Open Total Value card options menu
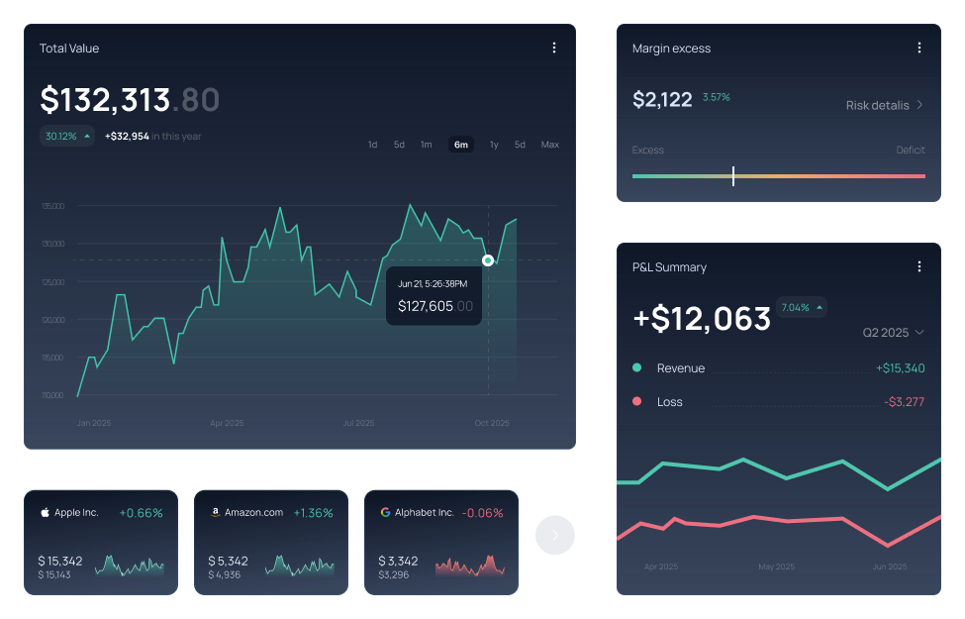The image size is (965, 619). click(554, 47)
